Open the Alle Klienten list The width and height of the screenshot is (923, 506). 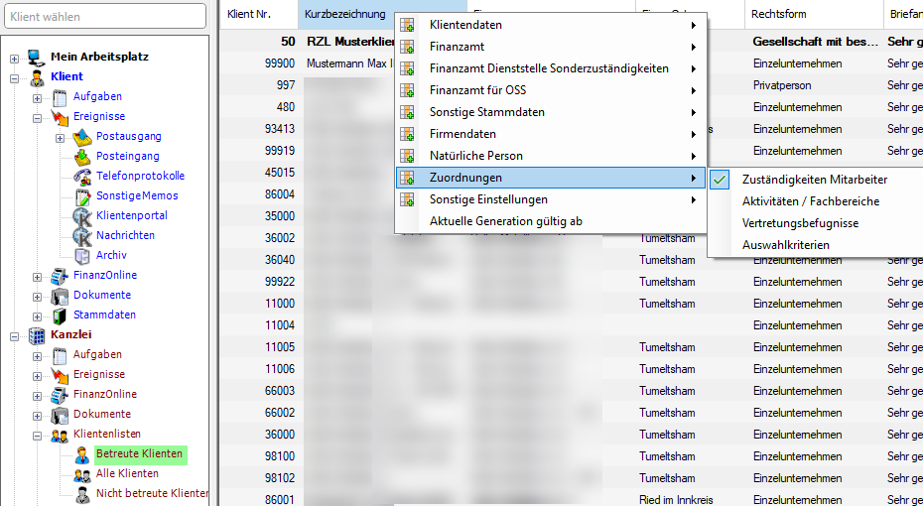tap(127, 474)
